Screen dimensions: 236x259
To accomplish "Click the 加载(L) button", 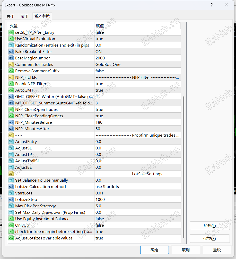I will coord(209,226).
